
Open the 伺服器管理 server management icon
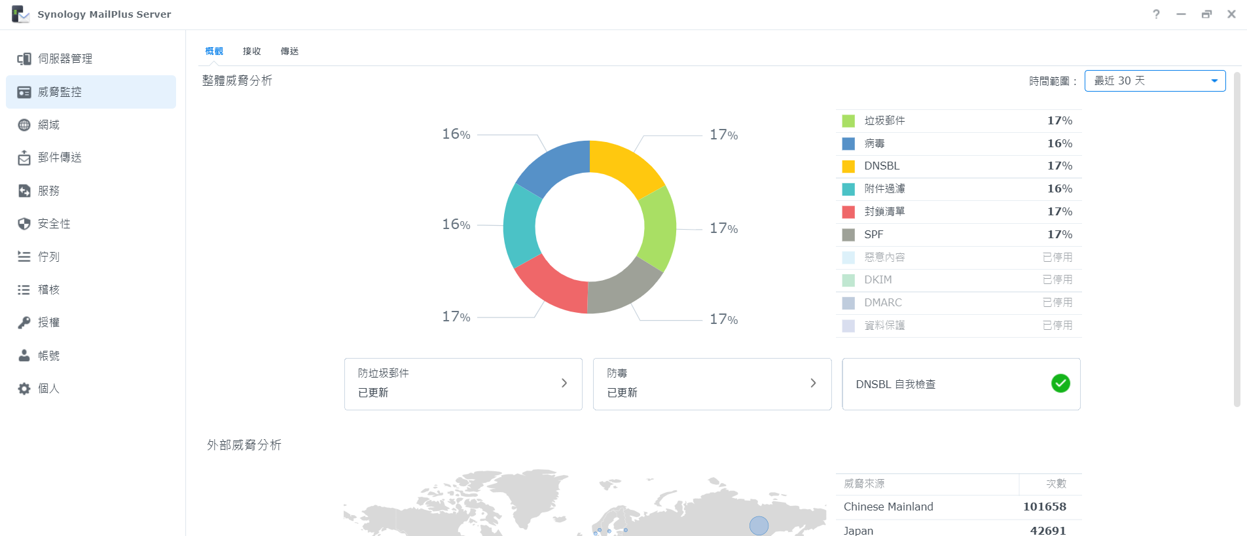click(x=24, y=59)
